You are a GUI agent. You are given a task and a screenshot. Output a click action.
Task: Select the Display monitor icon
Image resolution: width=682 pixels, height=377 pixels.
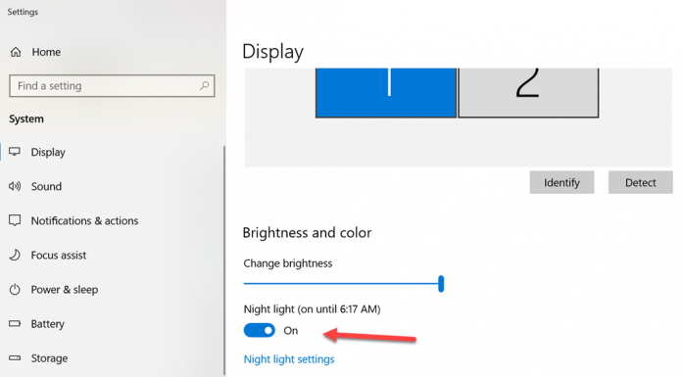pyautogui.click(x=15, y=152)
